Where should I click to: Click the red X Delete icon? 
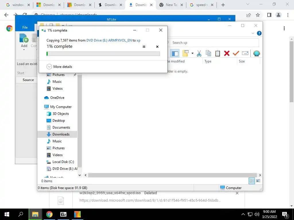[x=227, y=53]
